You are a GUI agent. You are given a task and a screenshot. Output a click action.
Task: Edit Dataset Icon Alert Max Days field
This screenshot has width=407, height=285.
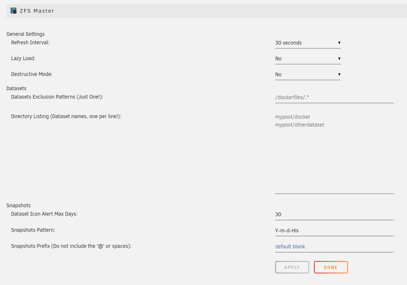(x=334, y=215)
